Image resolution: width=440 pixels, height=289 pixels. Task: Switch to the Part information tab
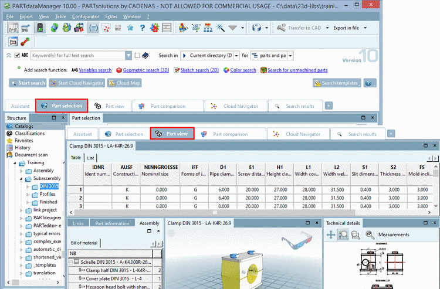point(112,223)
